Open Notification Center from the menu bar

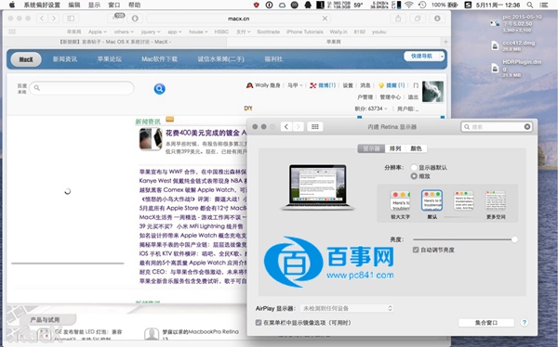click(544, 5)
